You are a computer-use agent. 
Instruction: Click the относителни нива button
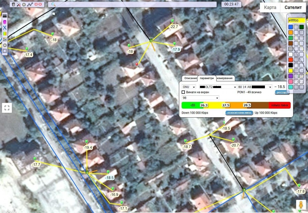[239, 113]
